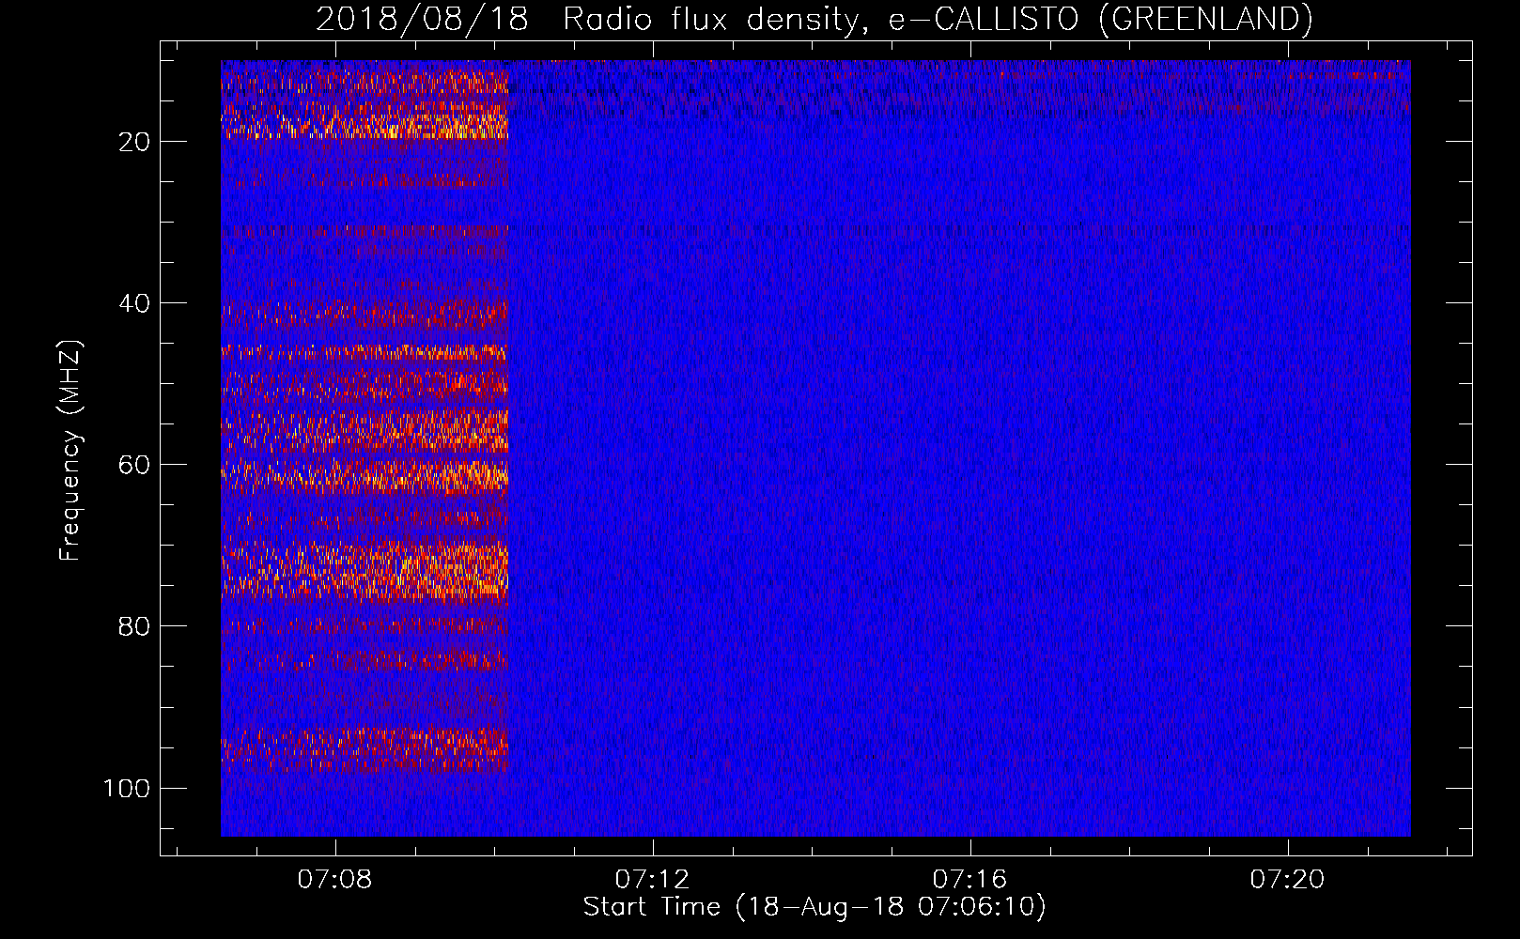
Task: Click the 07:12 time tick label
Action: point(652,880)
